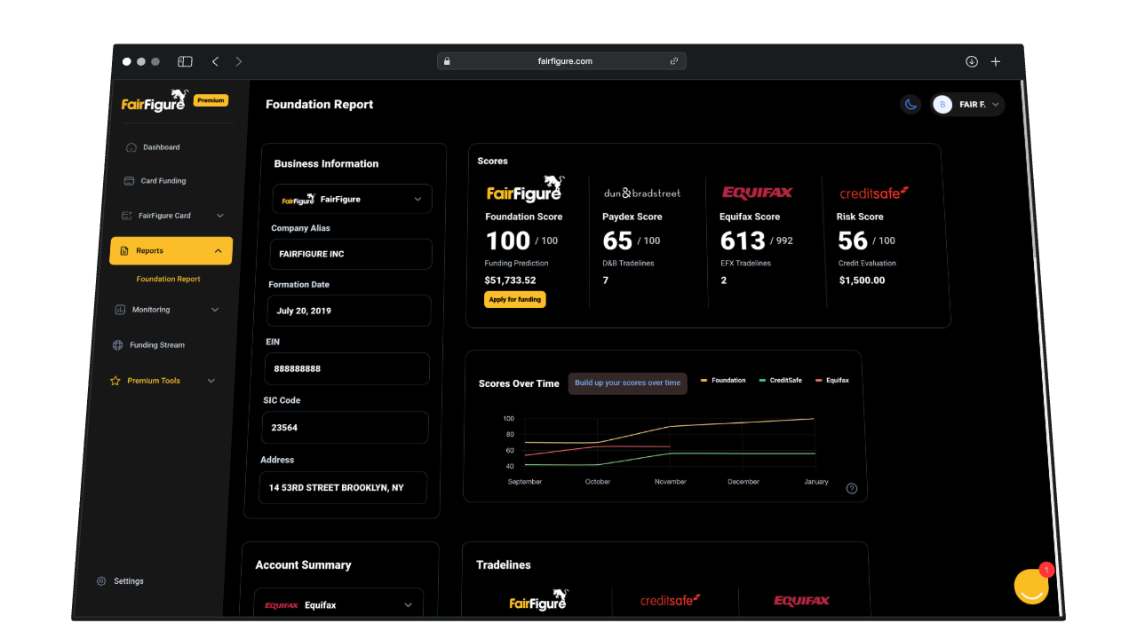Image resolution: width=1137 pixels, height=639 pixels.
Task: Click the EIN field
Action: (347, 368)
